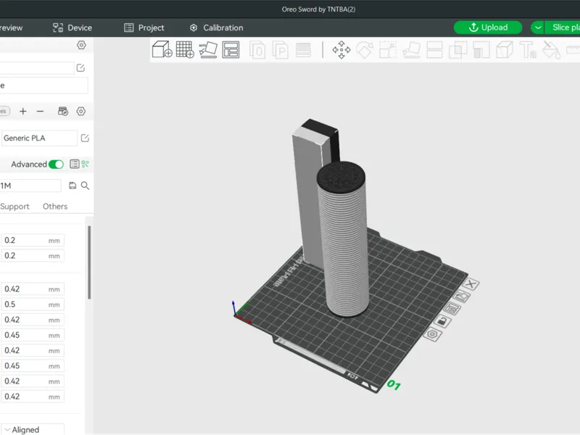Remove plate 01 objects with X icon
The height and width of the screenshot is (435, 580).
(471, 284)
